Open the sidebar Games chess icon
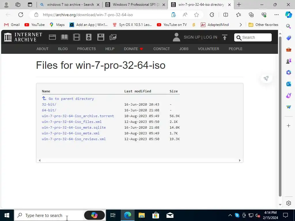This screenshot has width=295, height=221. pos(288,61)
